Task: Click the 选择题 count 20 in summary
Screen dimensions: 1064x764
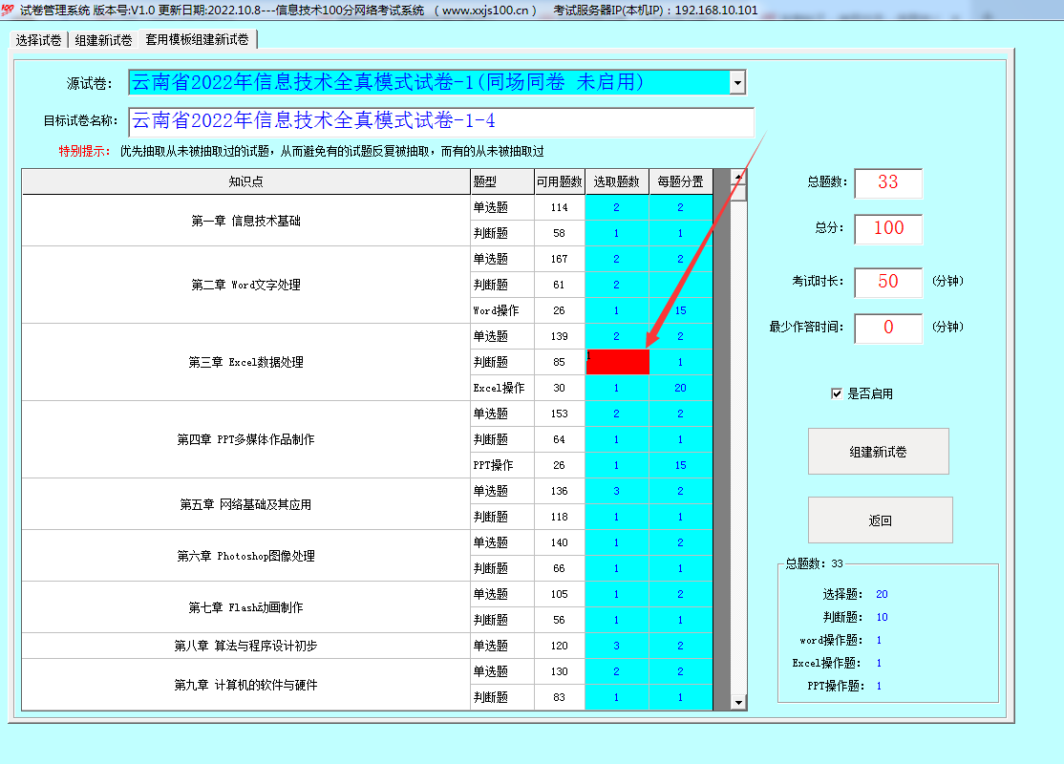Action: [882, 594]
